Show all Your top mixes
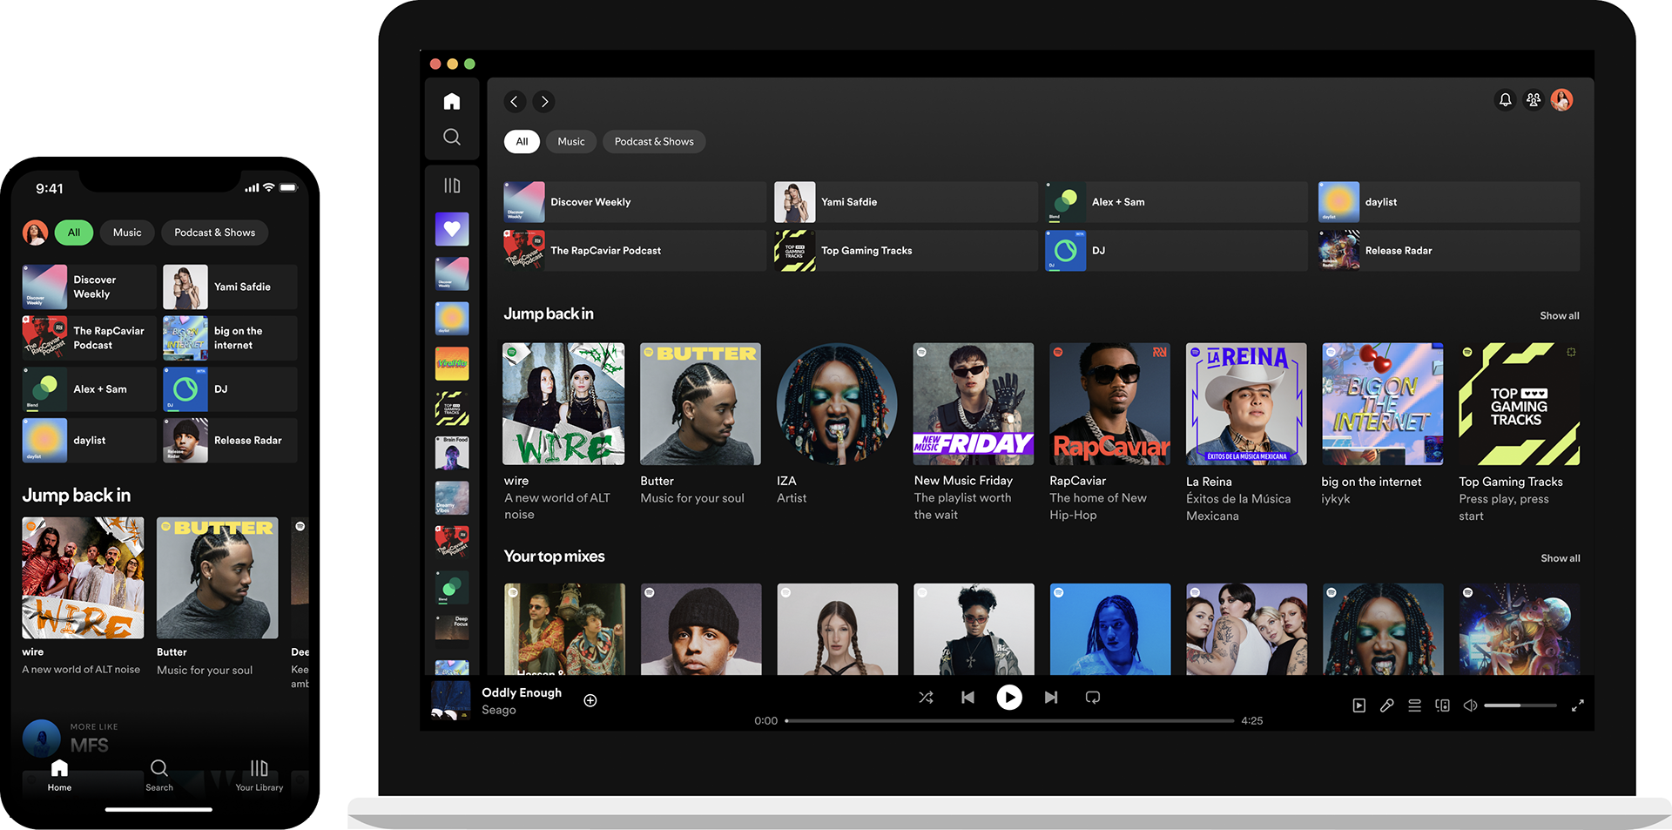The image size is (1672, 830). coord(1560,558)
